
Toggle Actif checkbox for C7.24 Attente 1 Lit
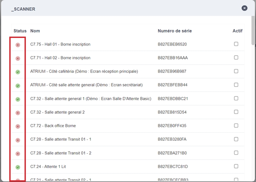[x=236, y=167]
